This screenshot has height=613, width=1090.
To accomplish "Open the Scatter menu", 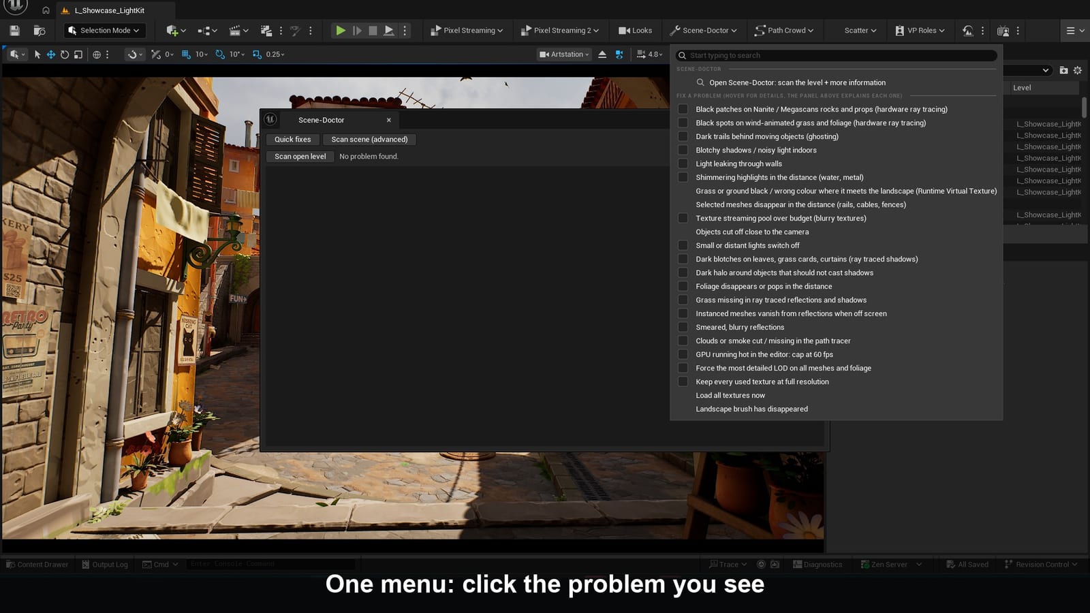I will click(x=860, y=31).
